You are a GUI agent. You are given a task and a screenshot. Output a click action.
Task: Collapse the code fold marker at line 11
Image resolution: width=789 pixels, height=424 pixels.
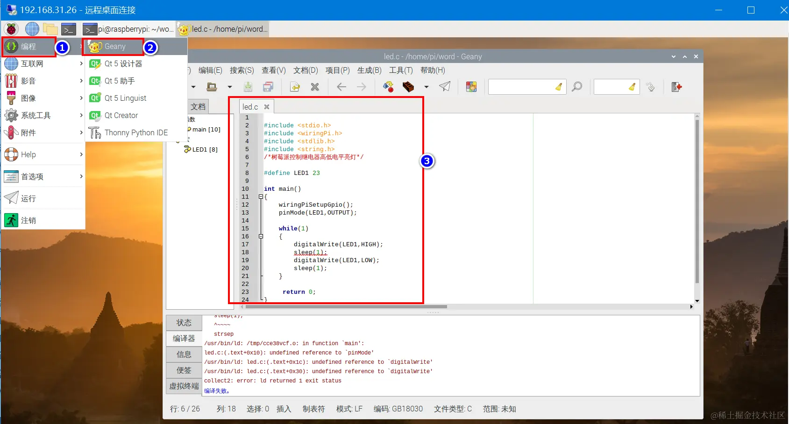pyautogui.click(x=261, y=197)
